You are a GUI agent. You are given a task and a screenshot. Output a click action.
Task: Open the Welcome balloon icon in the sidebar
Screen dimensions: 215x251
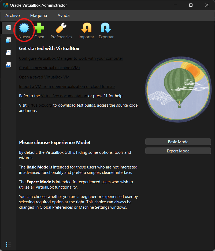pyautogui.click(x=8, y=28)
